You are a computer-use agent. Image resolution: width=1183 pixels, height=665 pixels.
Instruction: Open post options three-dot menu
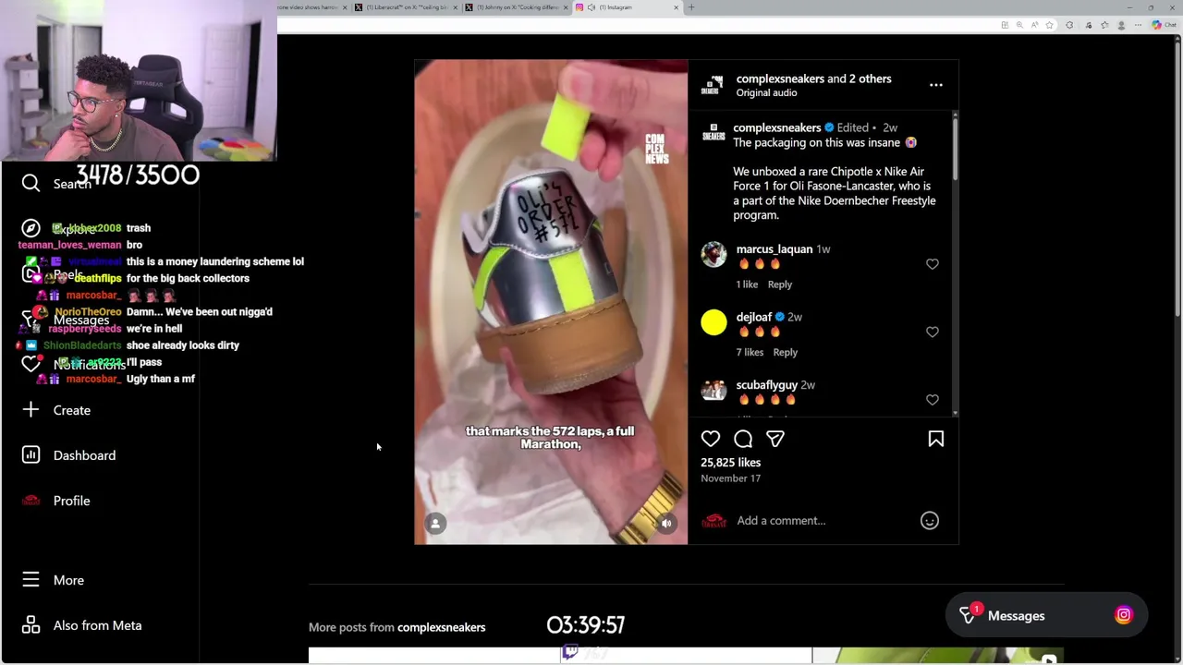point(936,85)
